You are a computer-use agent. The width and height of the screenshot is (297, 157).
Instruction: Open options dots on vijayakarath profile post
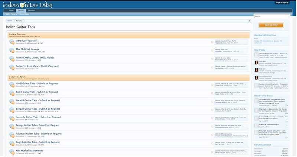point(287,106)
